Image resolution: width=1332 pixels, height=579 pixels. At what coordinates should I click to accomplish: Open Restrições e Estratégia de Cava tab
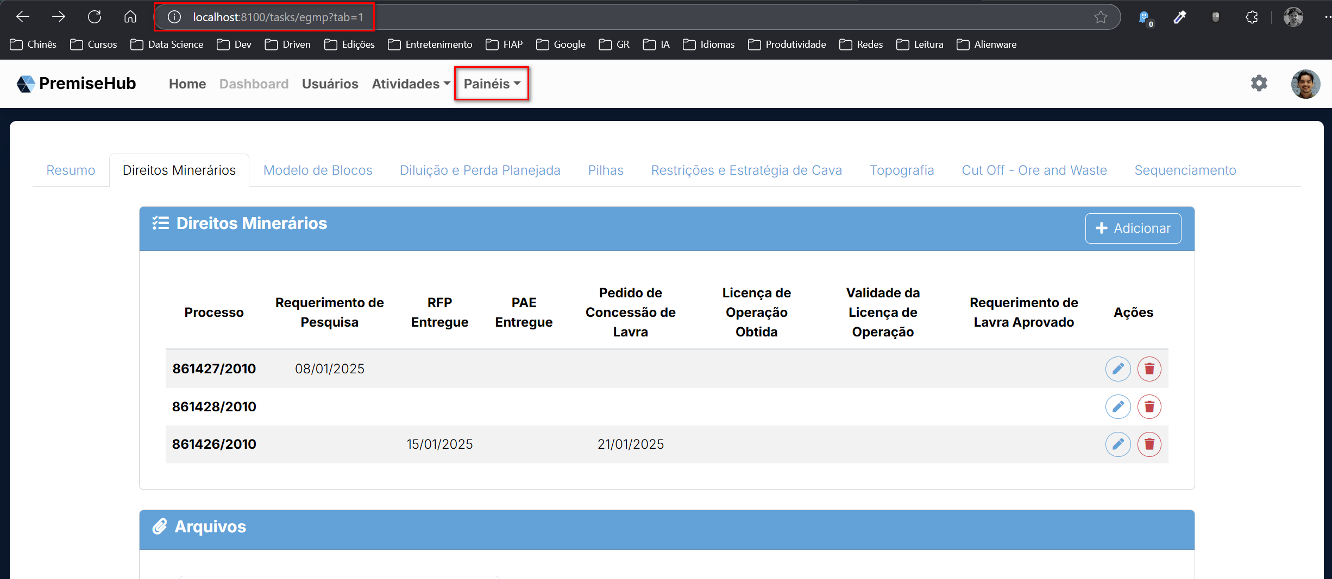pyautogui.click(x=746, y=170)
